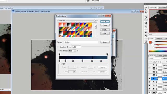The width and height of the screenshot is (167, 94).
Task: Hide the lower Brightness layer above Layer 1
Action: (150, 89)
